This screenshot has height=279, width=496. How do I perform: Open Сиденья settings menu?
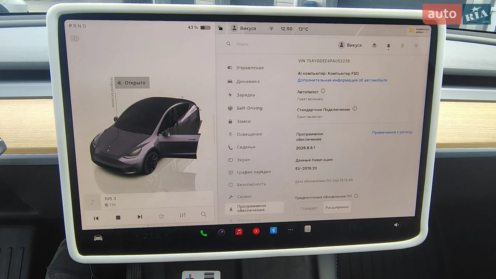coord(242,147)
